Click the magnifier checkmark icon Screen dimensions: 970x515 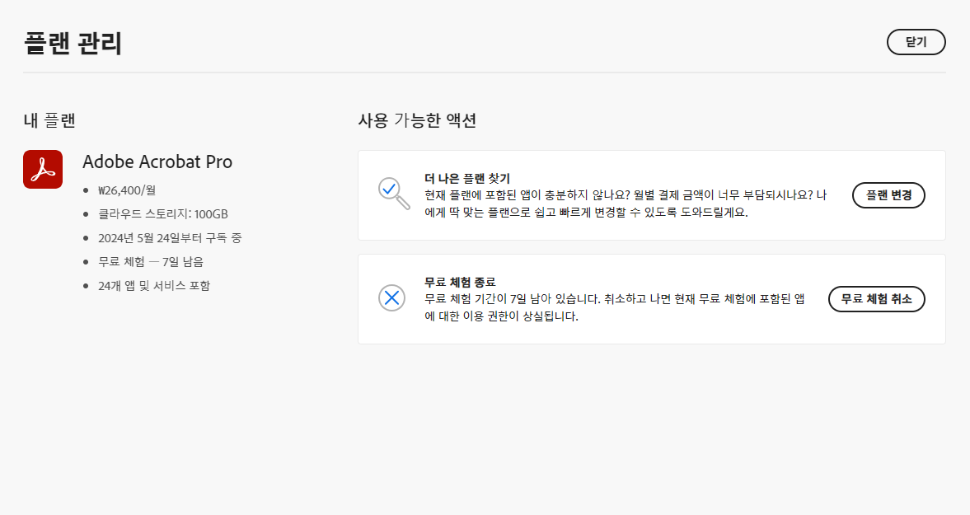[x=393, y=194]
